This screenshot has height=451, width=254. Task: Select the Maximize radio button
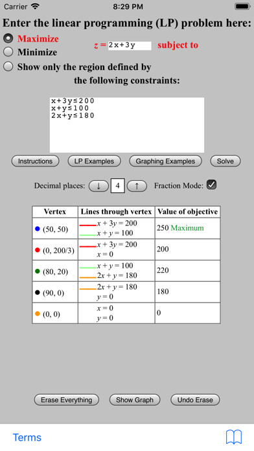pos(8,38)
